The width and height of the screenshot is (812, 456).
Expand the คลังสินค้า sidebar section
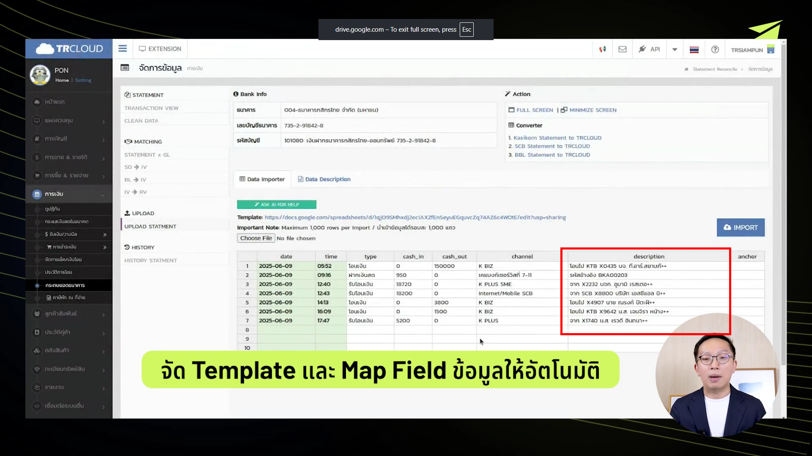(x=69, y=350)
